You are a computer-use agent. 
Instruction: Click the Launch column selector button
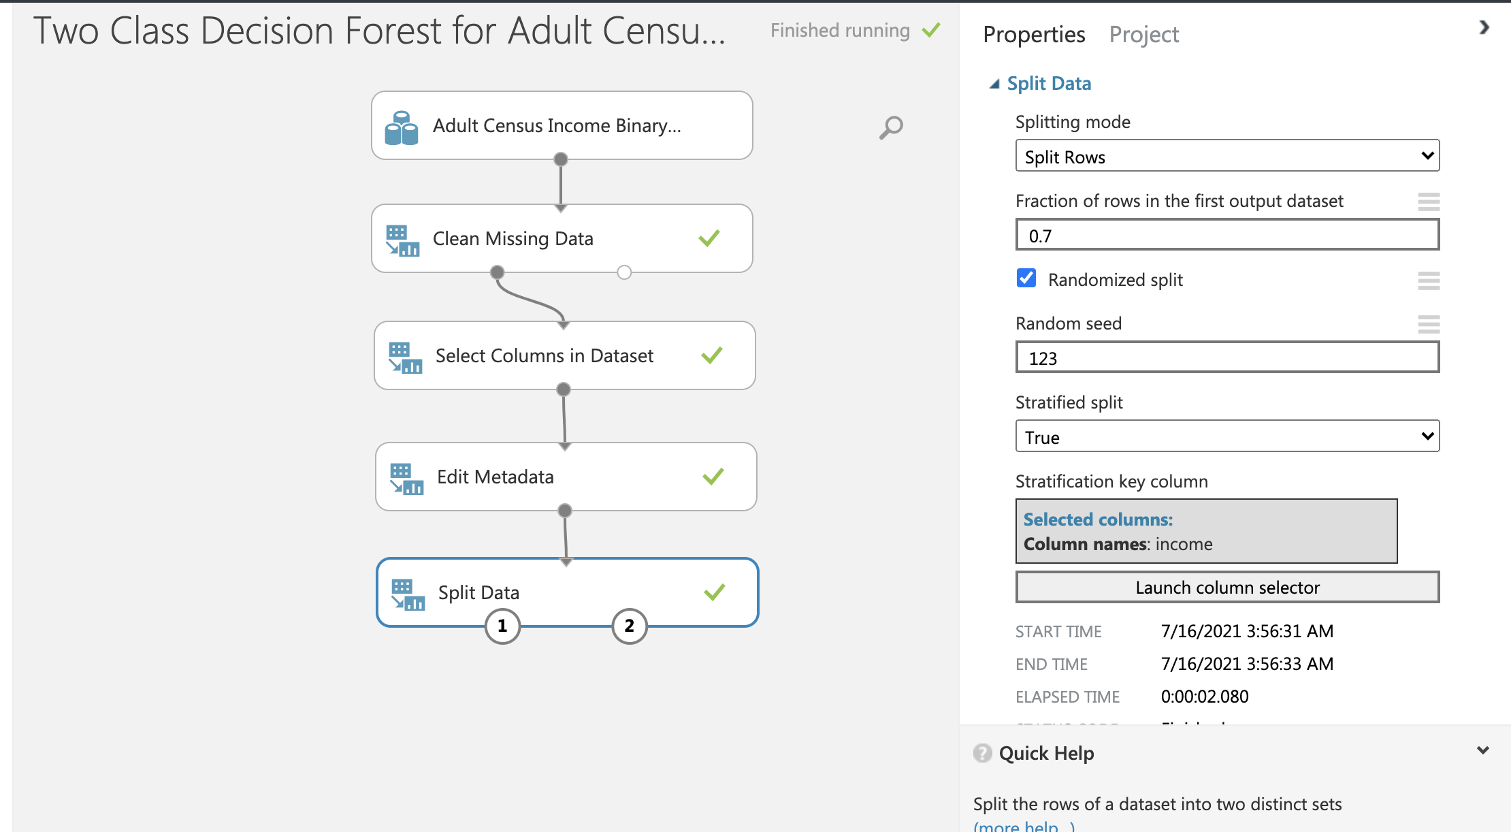click(1226, 587)
